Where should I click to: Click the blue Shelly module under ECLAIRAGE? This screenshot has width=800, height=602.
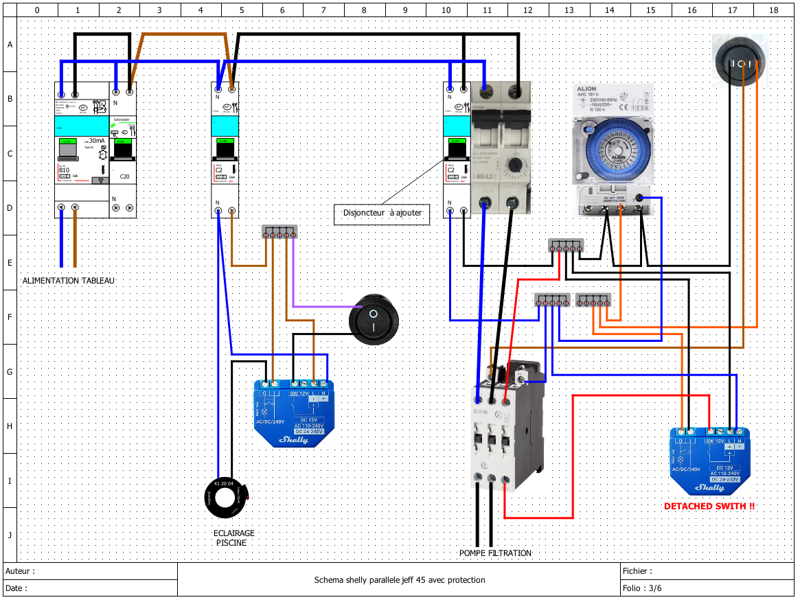pos(294,413)
